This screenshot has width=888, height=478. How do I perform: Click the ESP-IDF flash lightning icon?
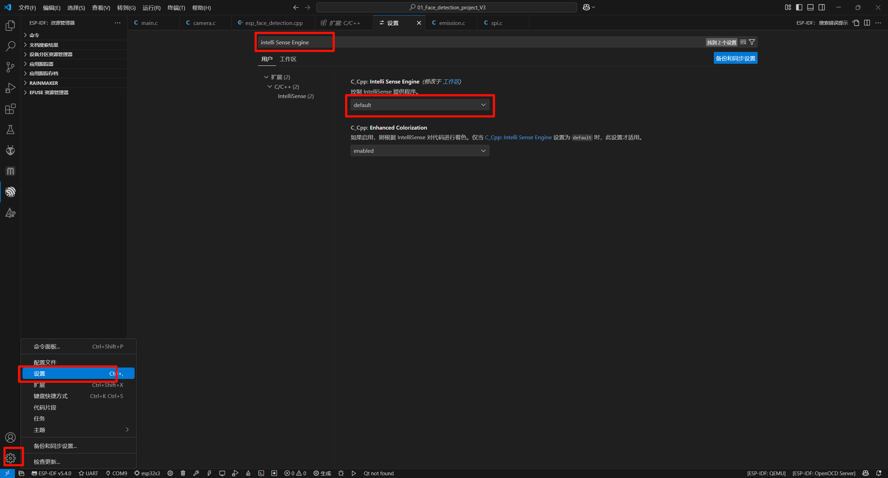tap(209, 473)
